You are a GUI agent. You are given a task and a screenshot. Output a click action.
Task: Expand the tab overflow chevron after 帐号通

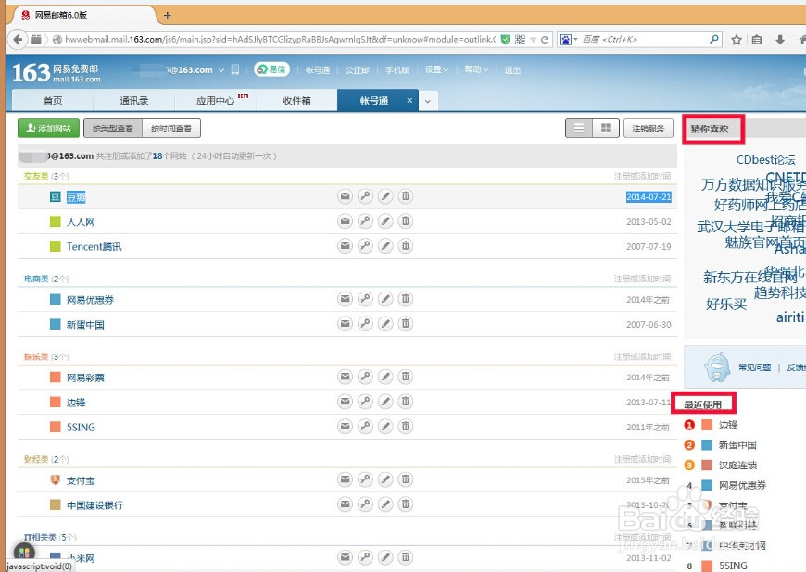428,101
